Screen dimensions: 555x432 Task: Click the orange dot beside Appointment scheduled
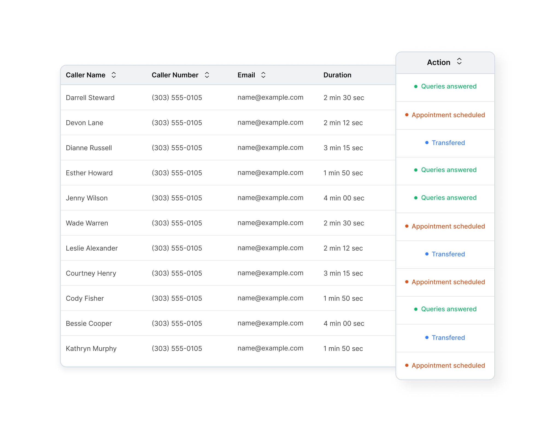pyautogui.click(x=407, y=115)
